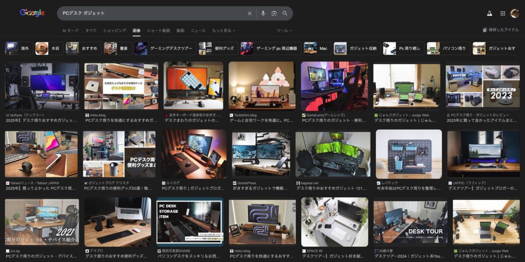Select the ゲーミングデスクツアー filter chip
The width and height of the screenshot is (525, 262).
pyautogui.click(x=164, y=48)
